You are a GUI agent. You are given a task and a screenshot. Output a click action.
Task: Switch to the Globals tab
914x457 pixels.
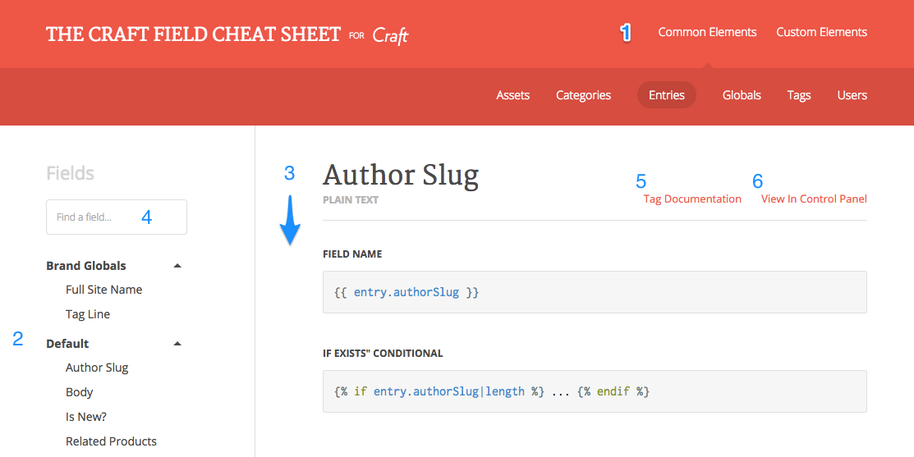[742, 95]
